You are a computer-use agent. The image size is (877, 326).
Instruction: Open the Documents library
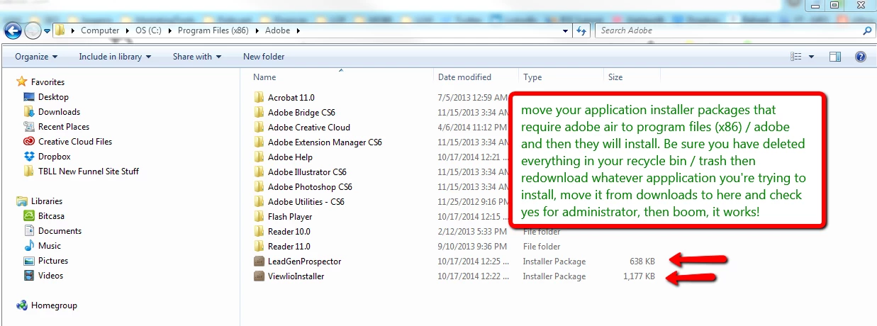pyautogui.click(x=60, y=231)
